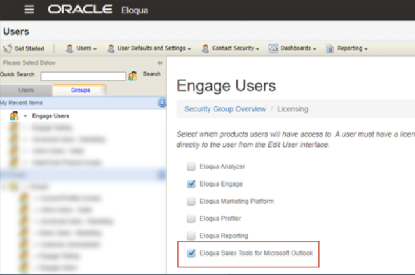Viewport: 415px width, 275px height.
Task: Click the Reporting chart icon
Action: [x=330, y=48]
